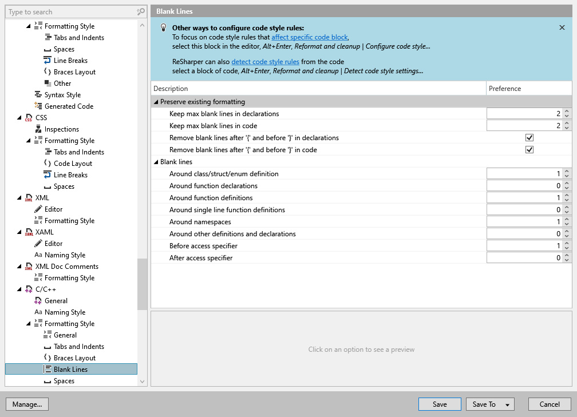Click the Manage button
The image size is (577, 417).
pyautogui.click(x=27, y=404)
